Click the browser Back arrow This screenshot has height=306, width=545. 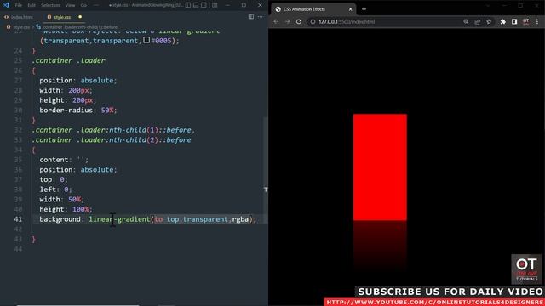pos(276,21)
